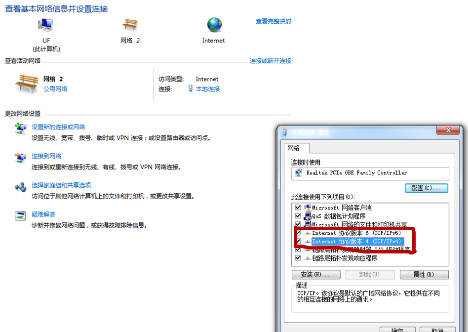Viewport: 468px width, 332px height.
Task: Click the 选择家庭组和共享选项 icon
Action: 20,187
